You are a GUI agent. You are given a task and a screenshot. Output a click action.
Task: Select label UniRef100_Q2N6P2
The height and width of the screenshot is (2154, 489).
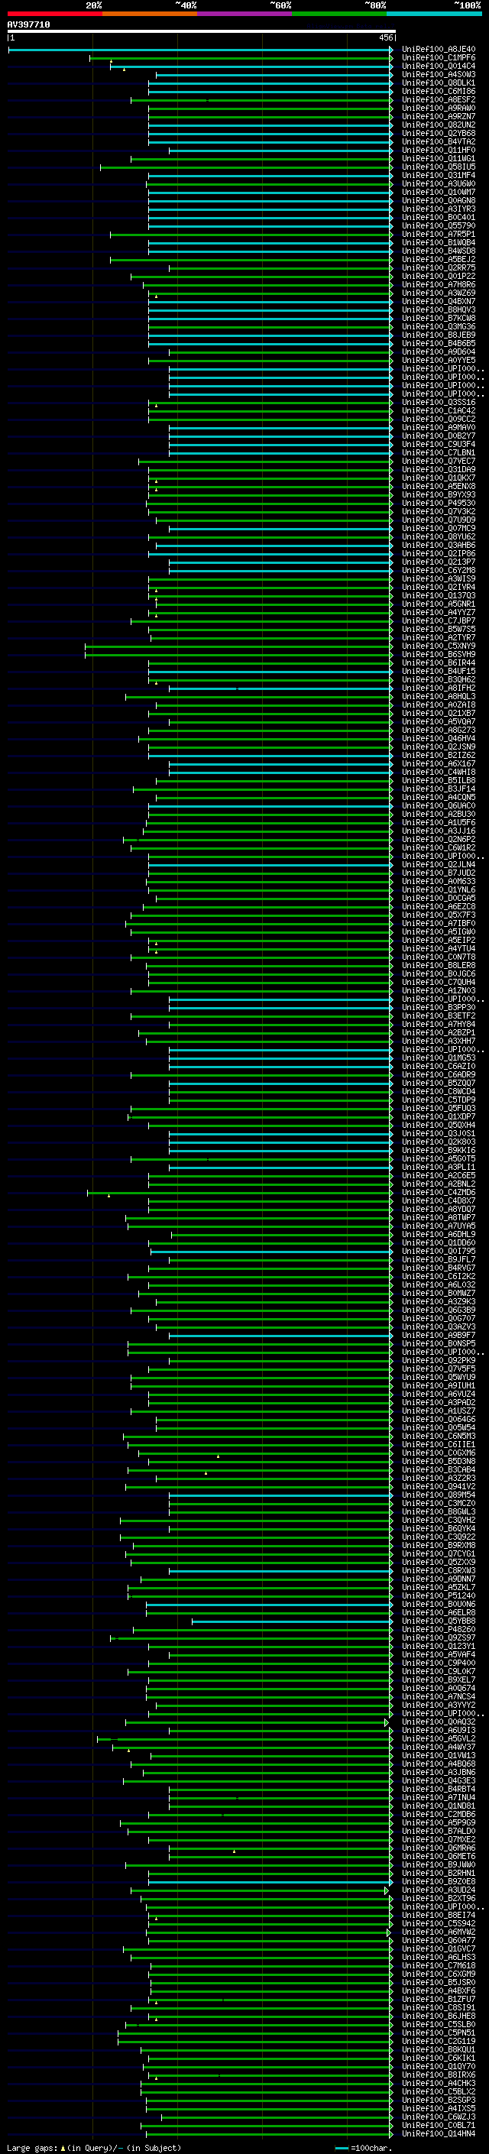tap(439, 841)
